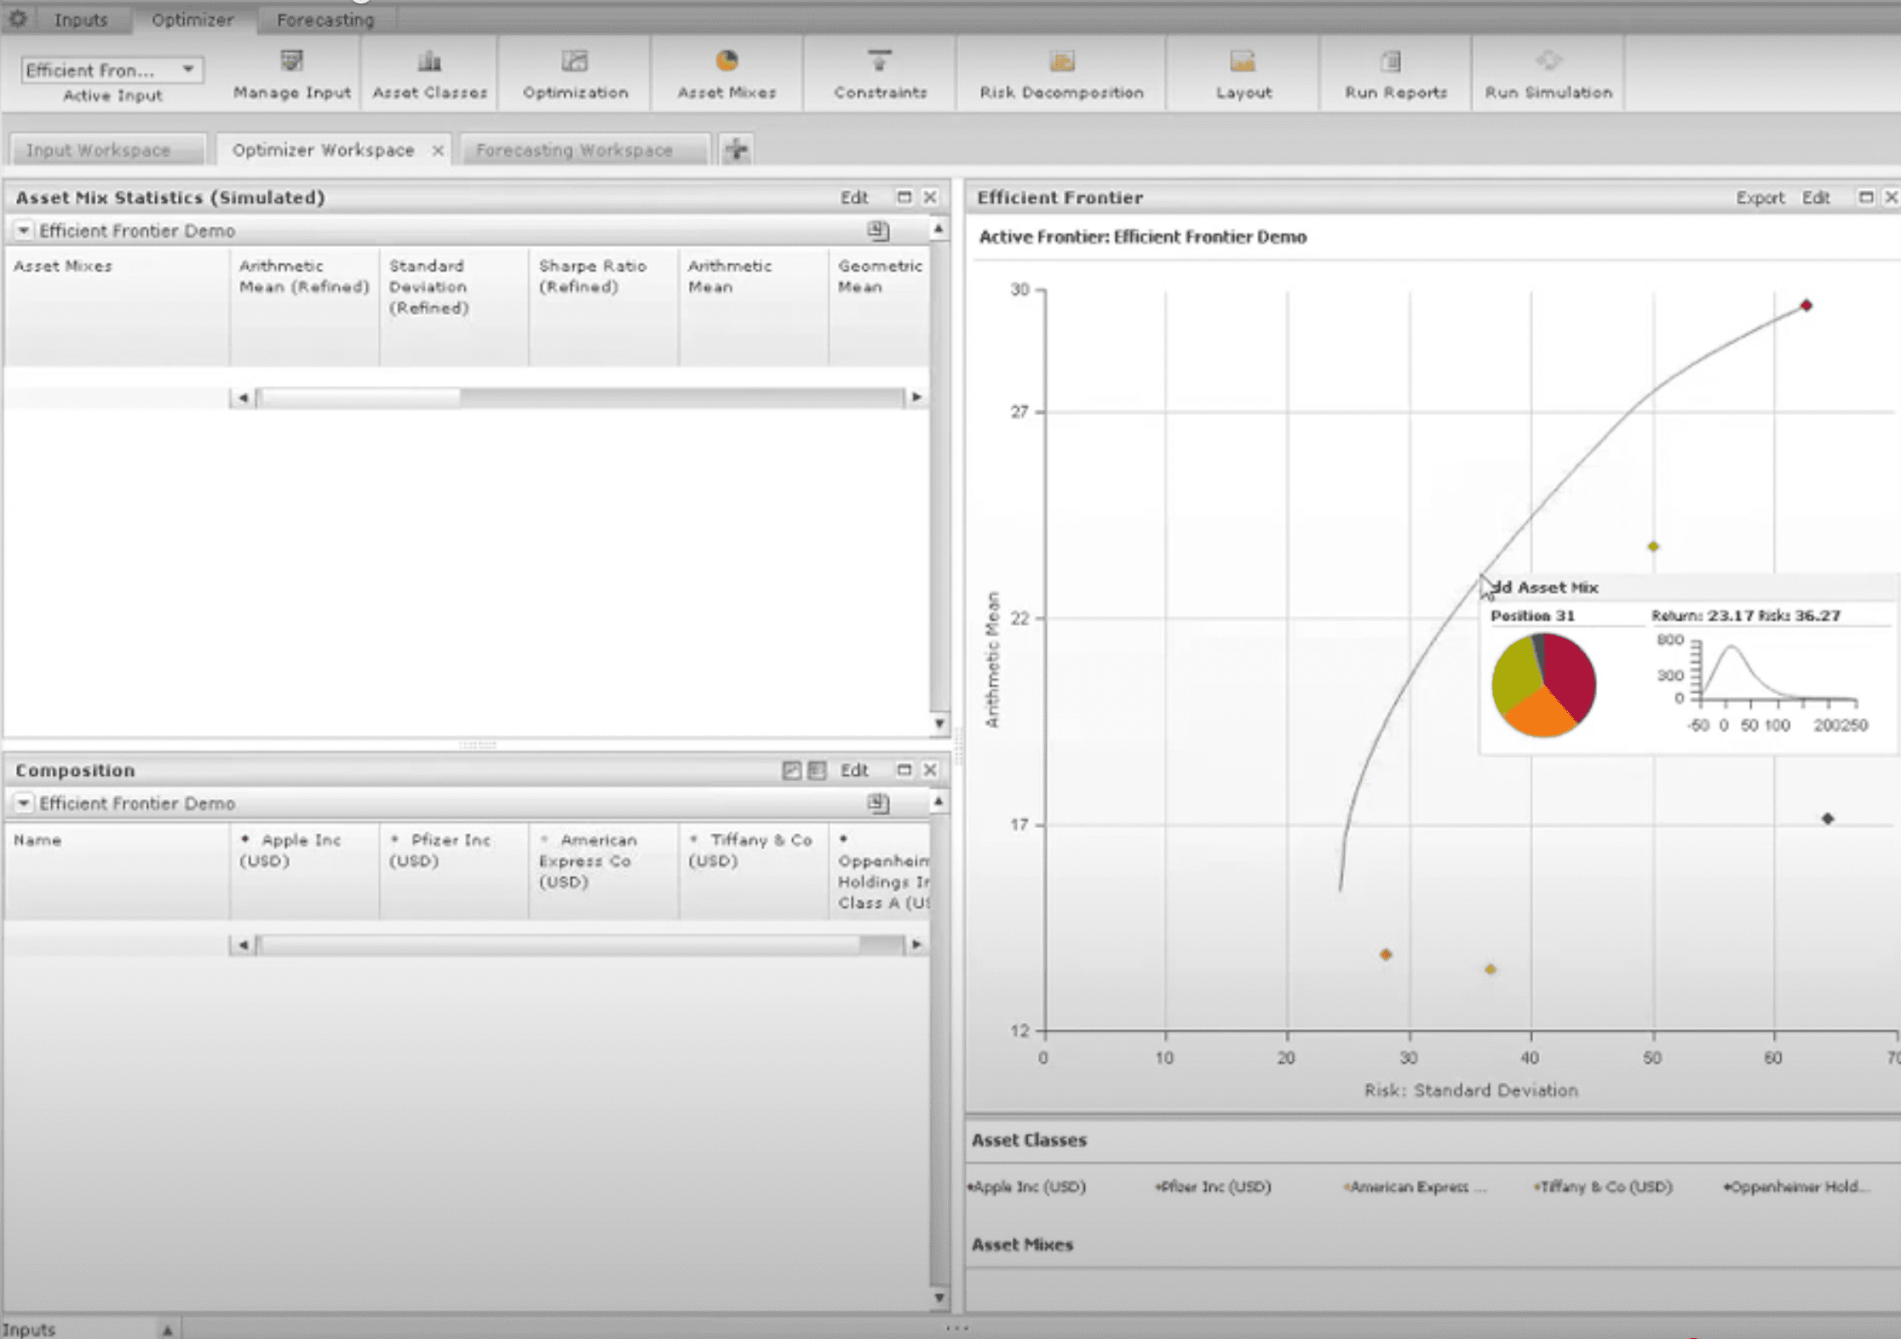Click the Run Reports icon

(1391, 61)
